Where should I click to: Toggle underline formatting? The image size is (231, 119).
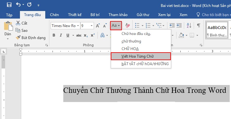(68, 35)
